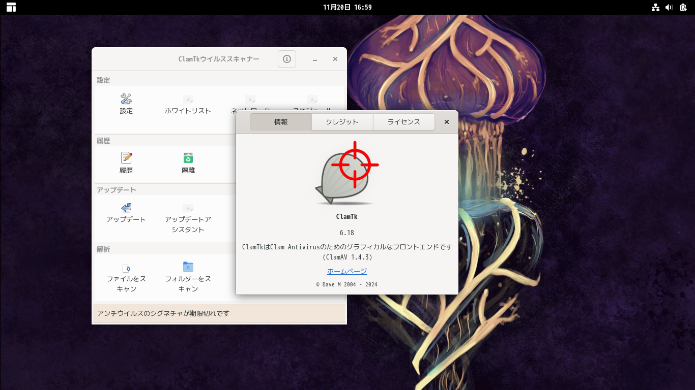Click the info button in ClamTk header
Screen dimensions: 695x390
point(287,59)
